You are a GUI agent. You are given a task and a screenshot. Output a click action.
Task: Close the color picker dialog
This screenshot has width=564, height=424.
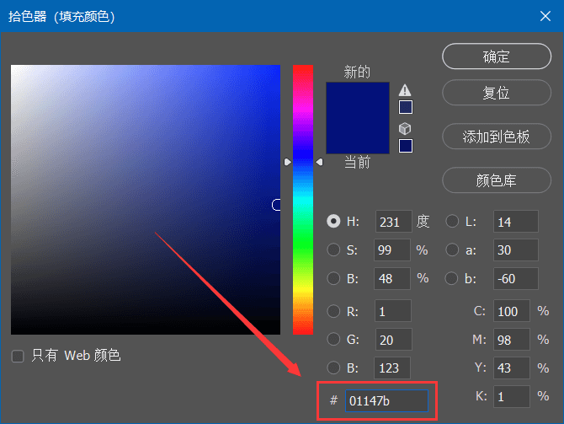coord(545,16)
